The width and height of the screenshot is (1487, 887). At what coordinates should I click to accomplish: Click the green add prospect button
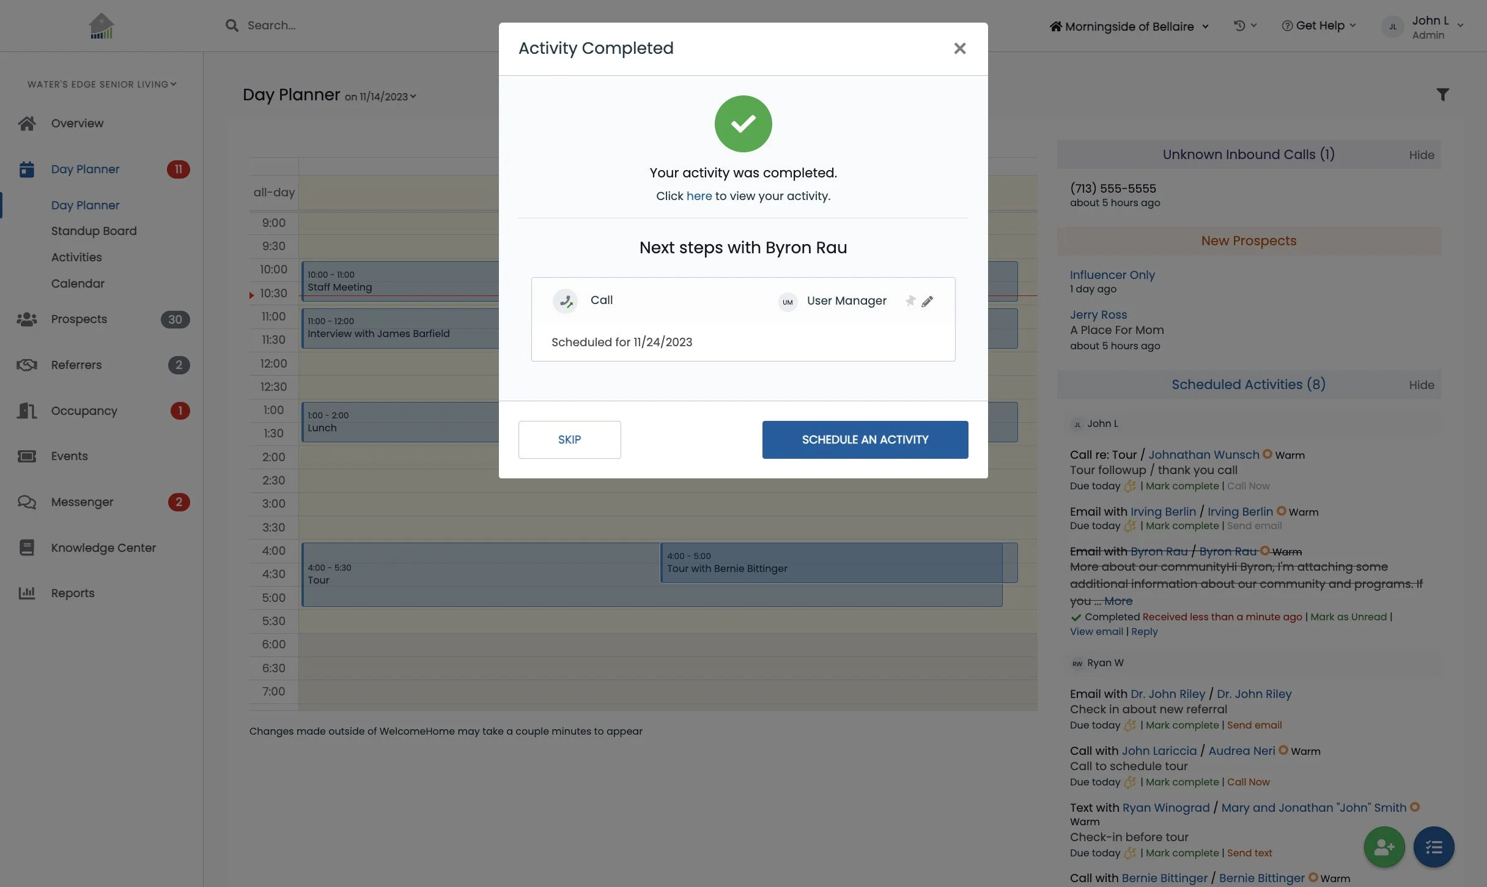1384,847
